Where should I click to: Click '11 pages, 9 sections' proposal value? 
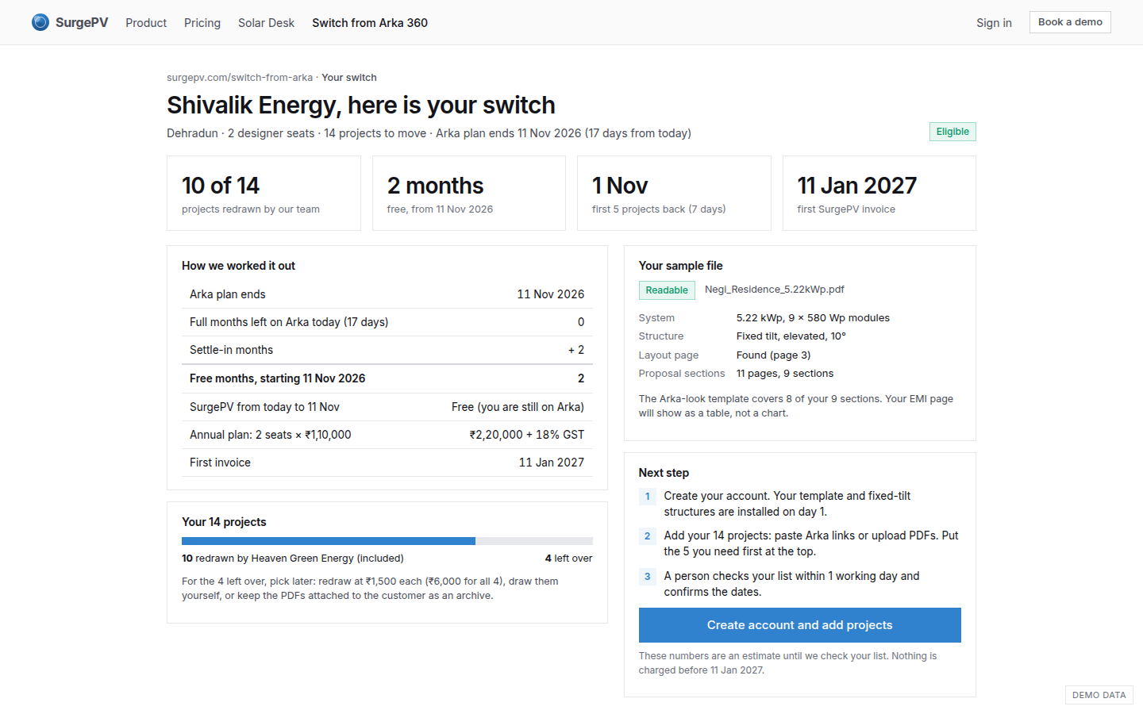tap(785, 374)
